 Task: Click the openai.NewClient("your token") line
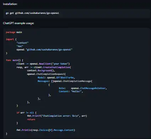click(x=43, y=64)
